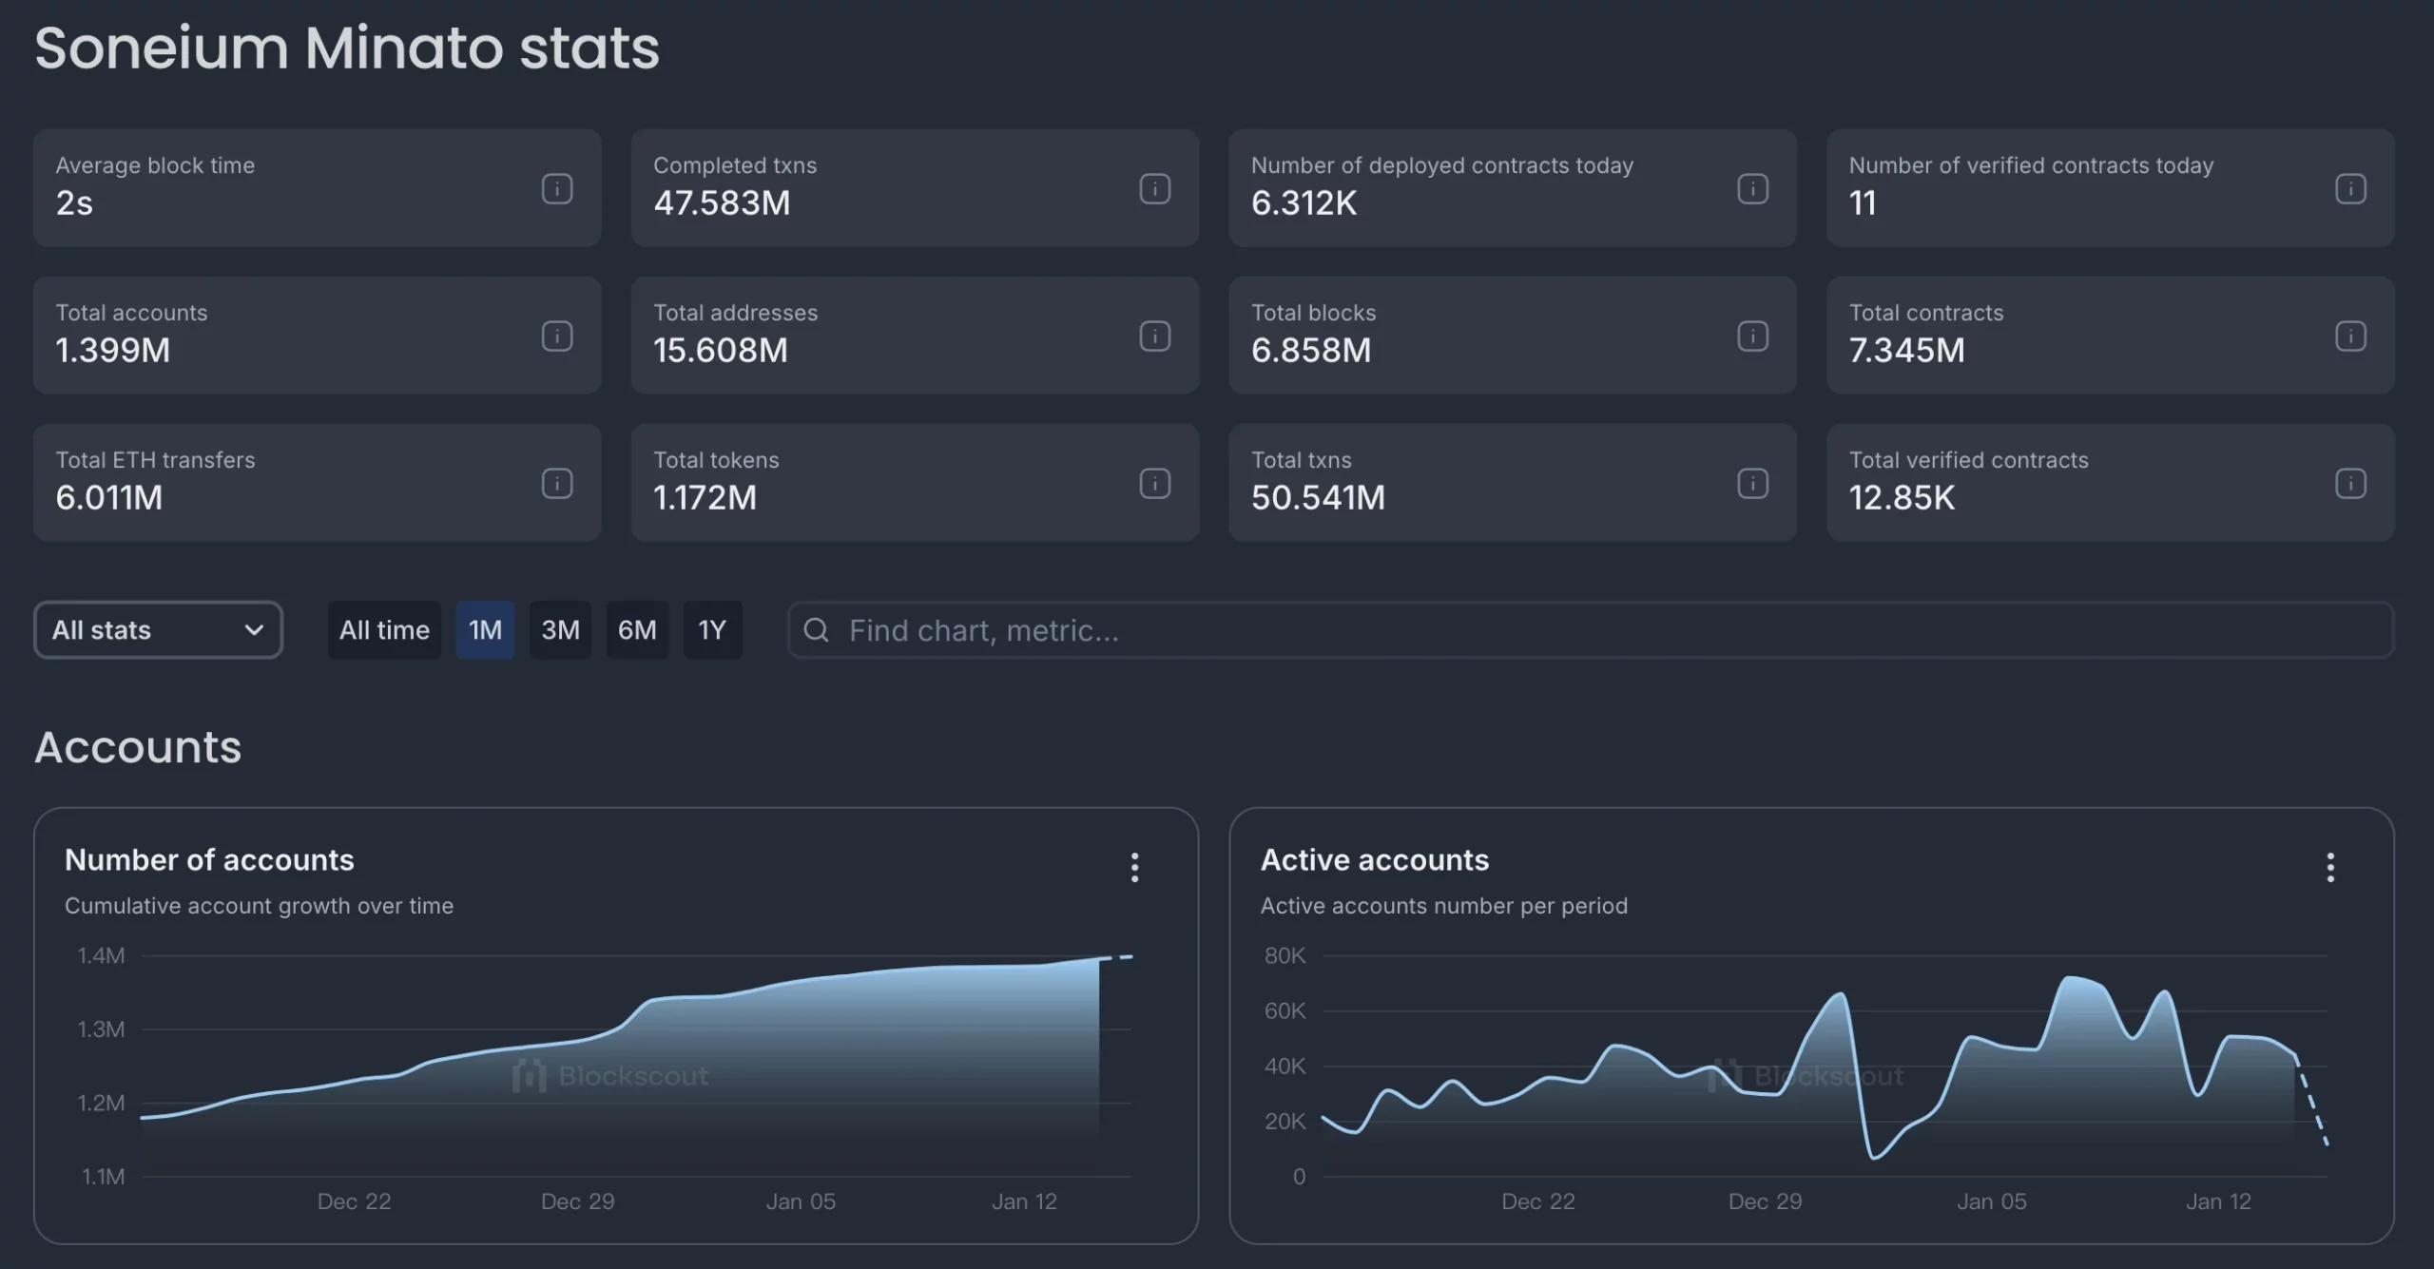Viewport: 2434px width, 1269px height.
Task: Click info icon on Total tokens
Action: tap(1154, 483)
